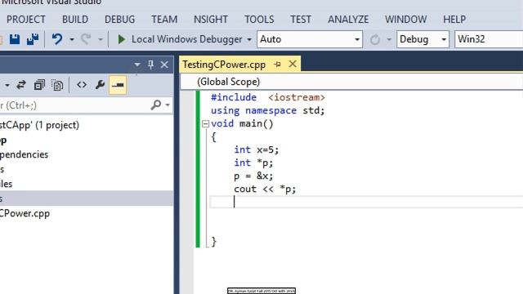Click the refresh icon beside Auto
This screenshot has width=523, height=294.
coord(374,40)
